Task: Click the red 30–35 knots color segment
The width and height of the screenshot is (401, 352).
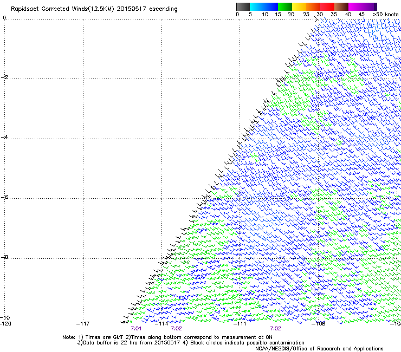Action: point(327,6)
